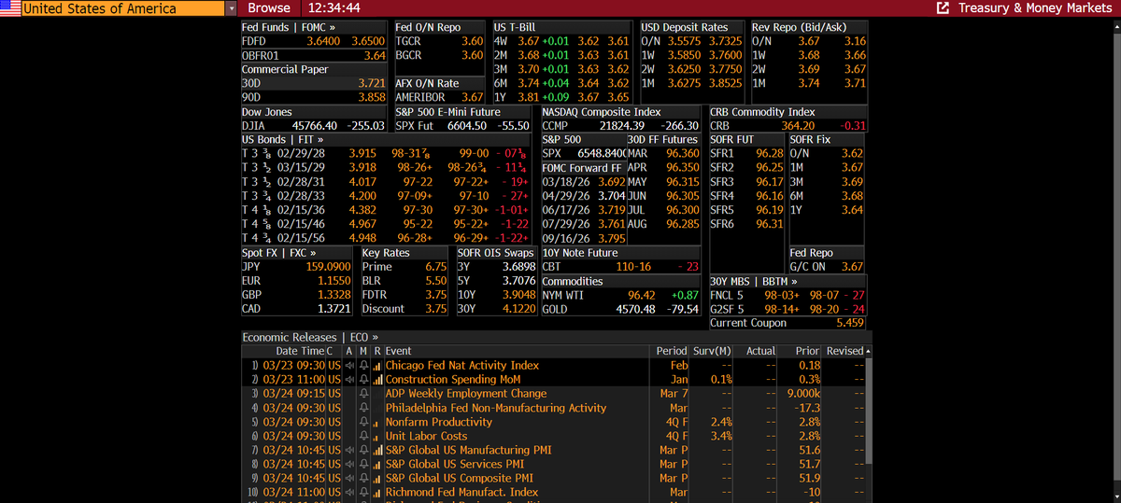The width and height of the screenshot is (1121, 503).
Task: Click the SPX Fut value 6604.50
Action: (467, 125)
